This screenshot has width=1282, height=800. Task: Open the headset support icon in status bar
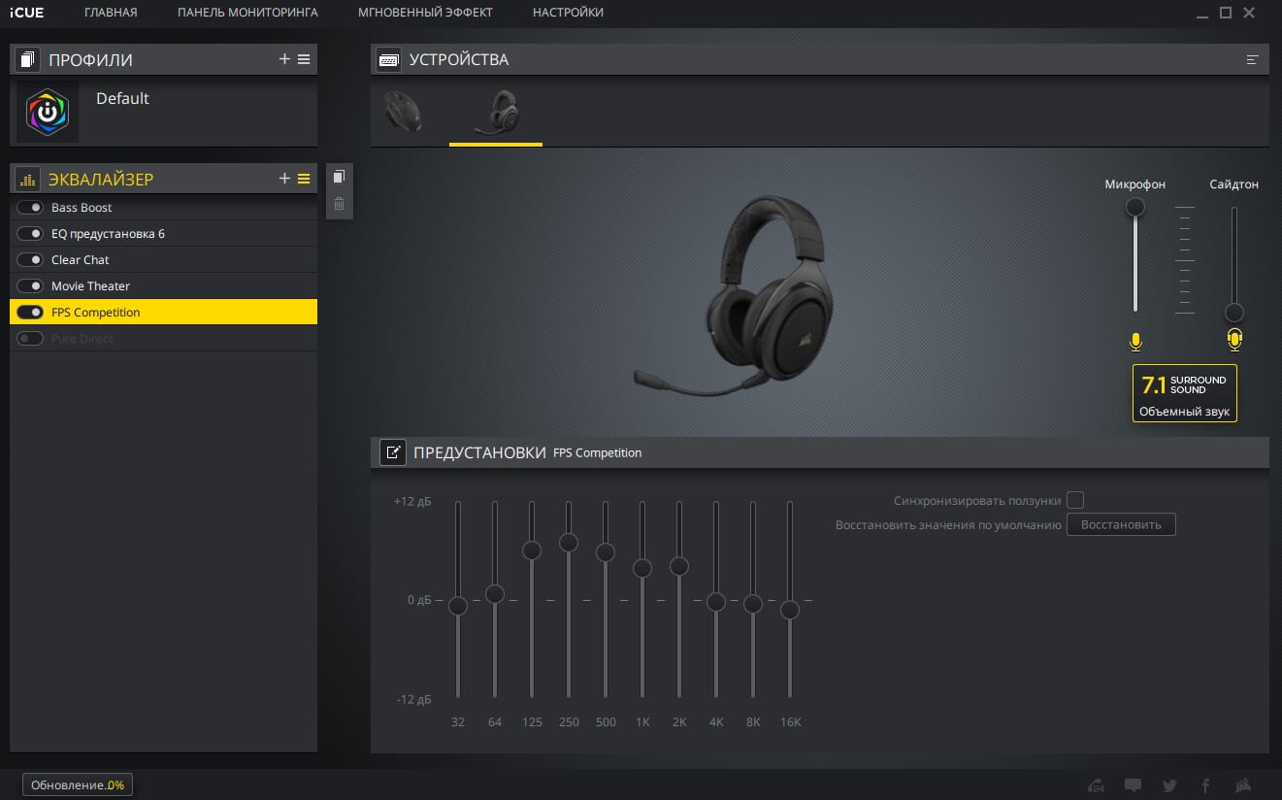coord(1096,785)
